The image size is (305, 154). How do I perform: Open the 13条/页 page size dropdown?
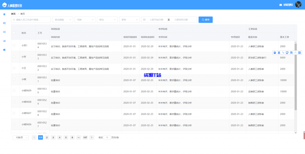(x=21, y=137)
